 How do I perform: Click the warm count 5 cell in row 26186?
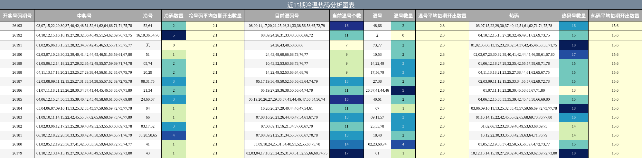tap(403, 90)
